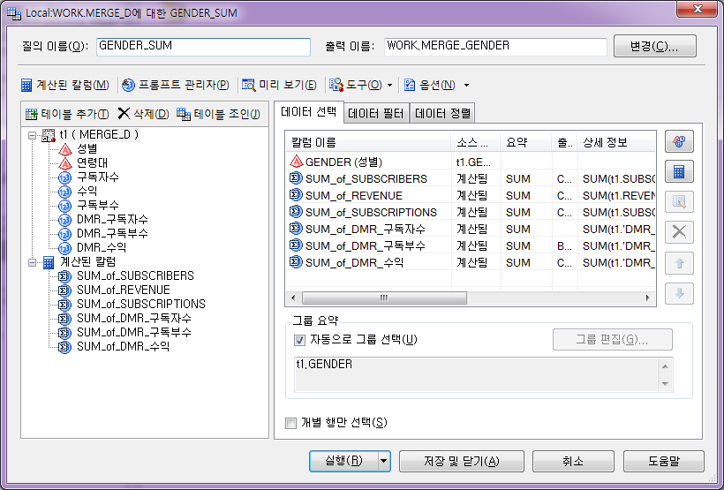The image size is (724, 490).
Task: Select 성별 column in tree
Action: click(x=87, y=148)
